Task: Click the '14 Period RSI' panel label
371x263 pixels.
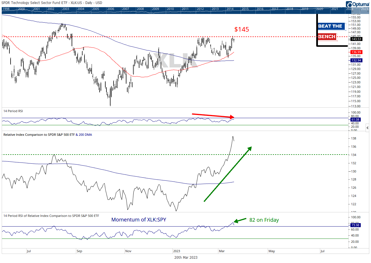Action: coord(13,111)
